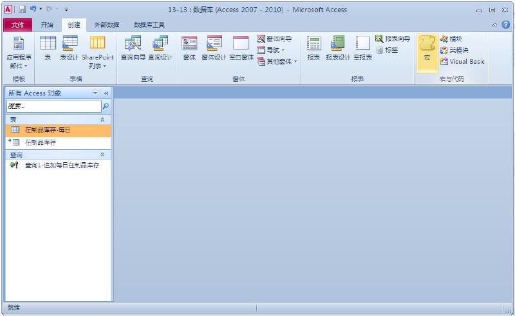Select the 在制品库存-每日 table

59,130
